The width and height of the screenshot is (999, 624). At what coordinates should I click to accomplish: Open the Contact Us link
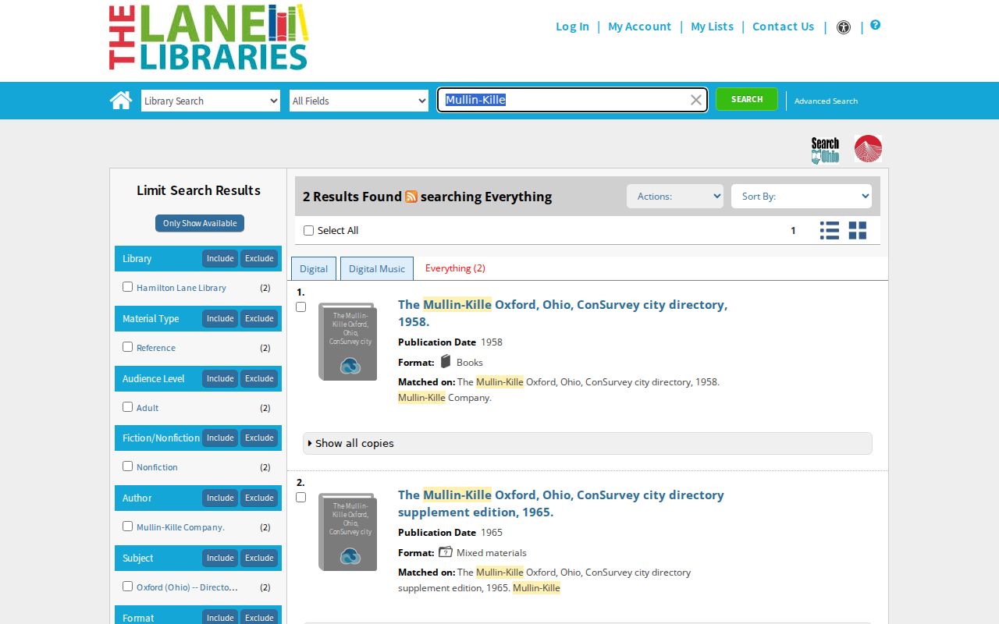point(783,27)
